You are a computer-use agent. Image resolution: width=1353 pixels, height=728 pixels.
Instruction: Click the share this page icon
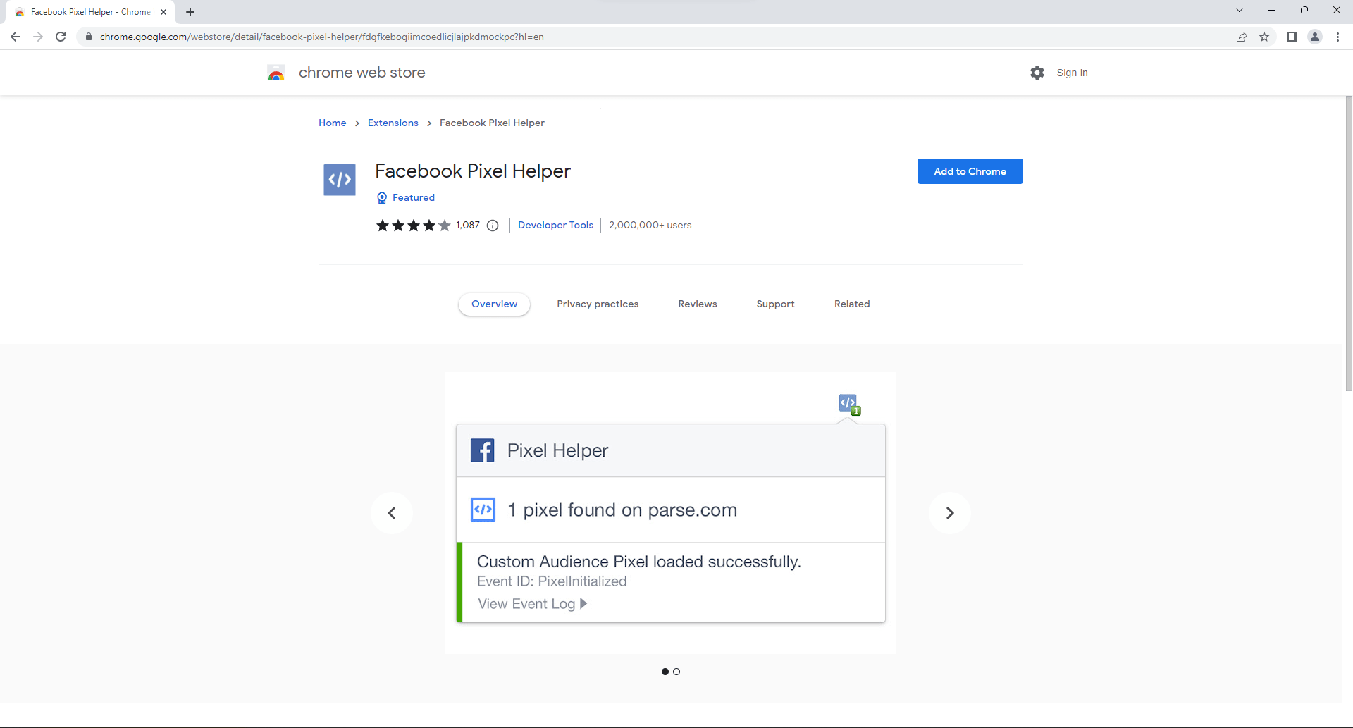(x=1242, y=37)
